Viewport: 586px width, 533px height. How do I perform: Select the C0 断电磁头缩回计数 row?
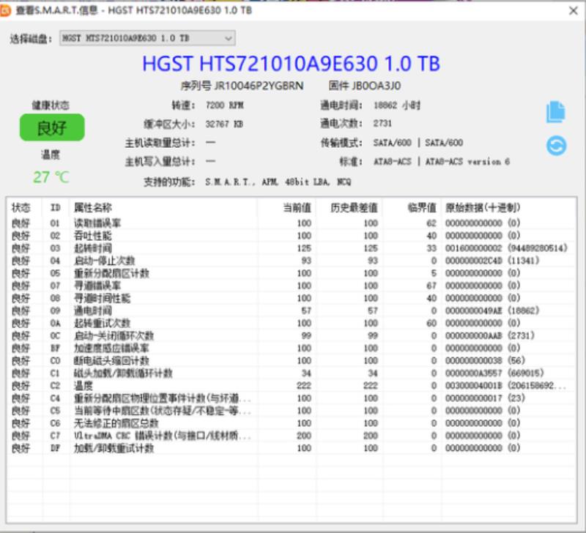tap(291, 361)
